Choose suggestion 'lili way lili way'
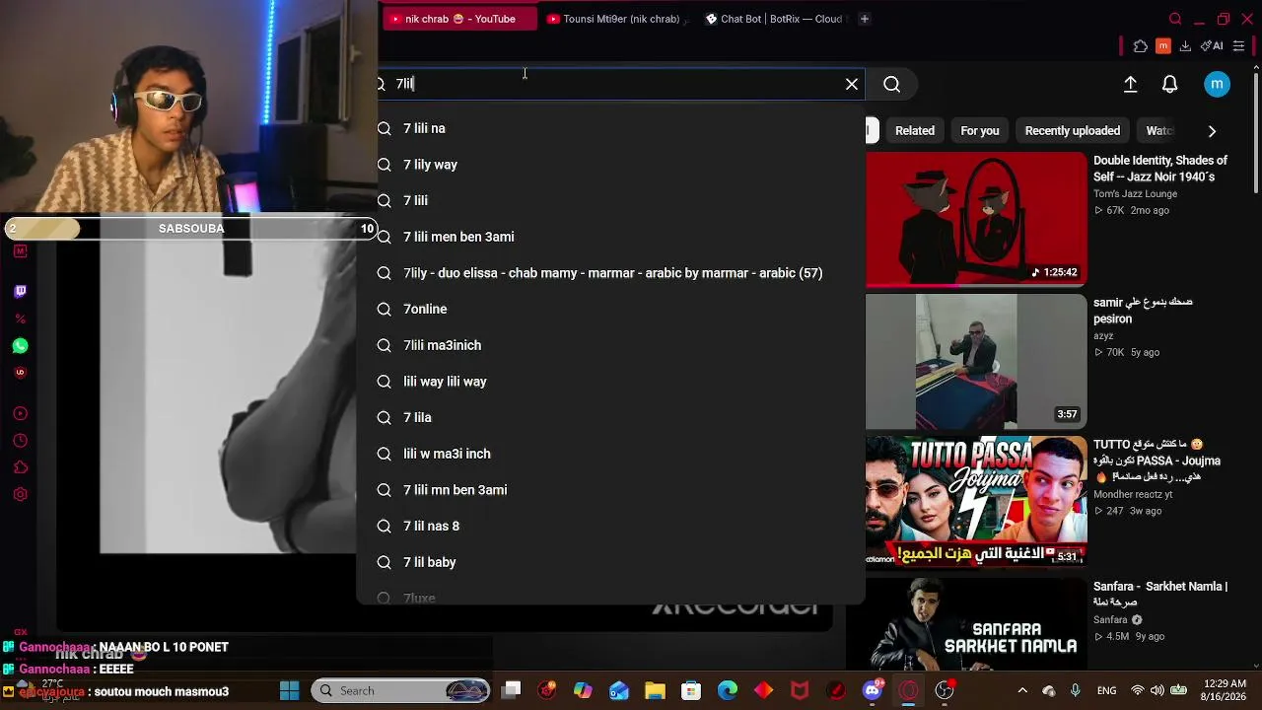1262x710 pixels. click(610, 382)
